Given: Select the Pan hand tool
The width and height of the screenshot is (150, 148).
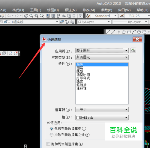Looking at the screenshot, I should (x=26, y=16).
